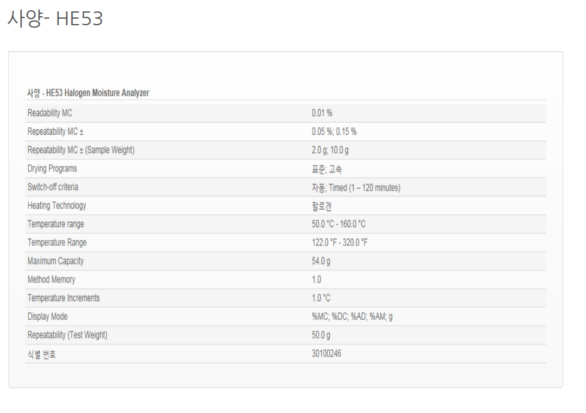Select the Heating Technology row label
Image resolution: width=586 pixels, height=413 pixels.
point(57,206)
